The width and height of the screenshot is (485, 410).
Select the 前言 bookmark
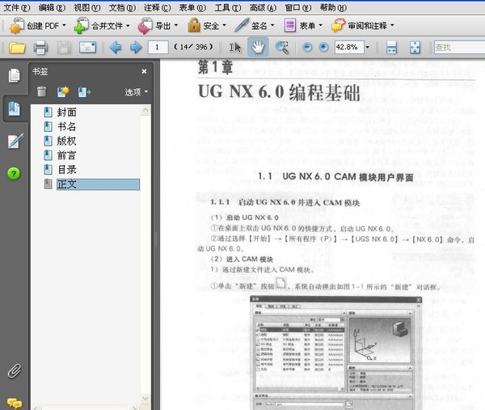[x=66, y=155]
